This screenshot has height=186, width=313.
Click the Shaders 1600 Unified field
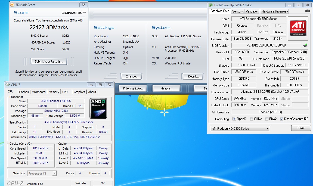click(x=246, y=65)
